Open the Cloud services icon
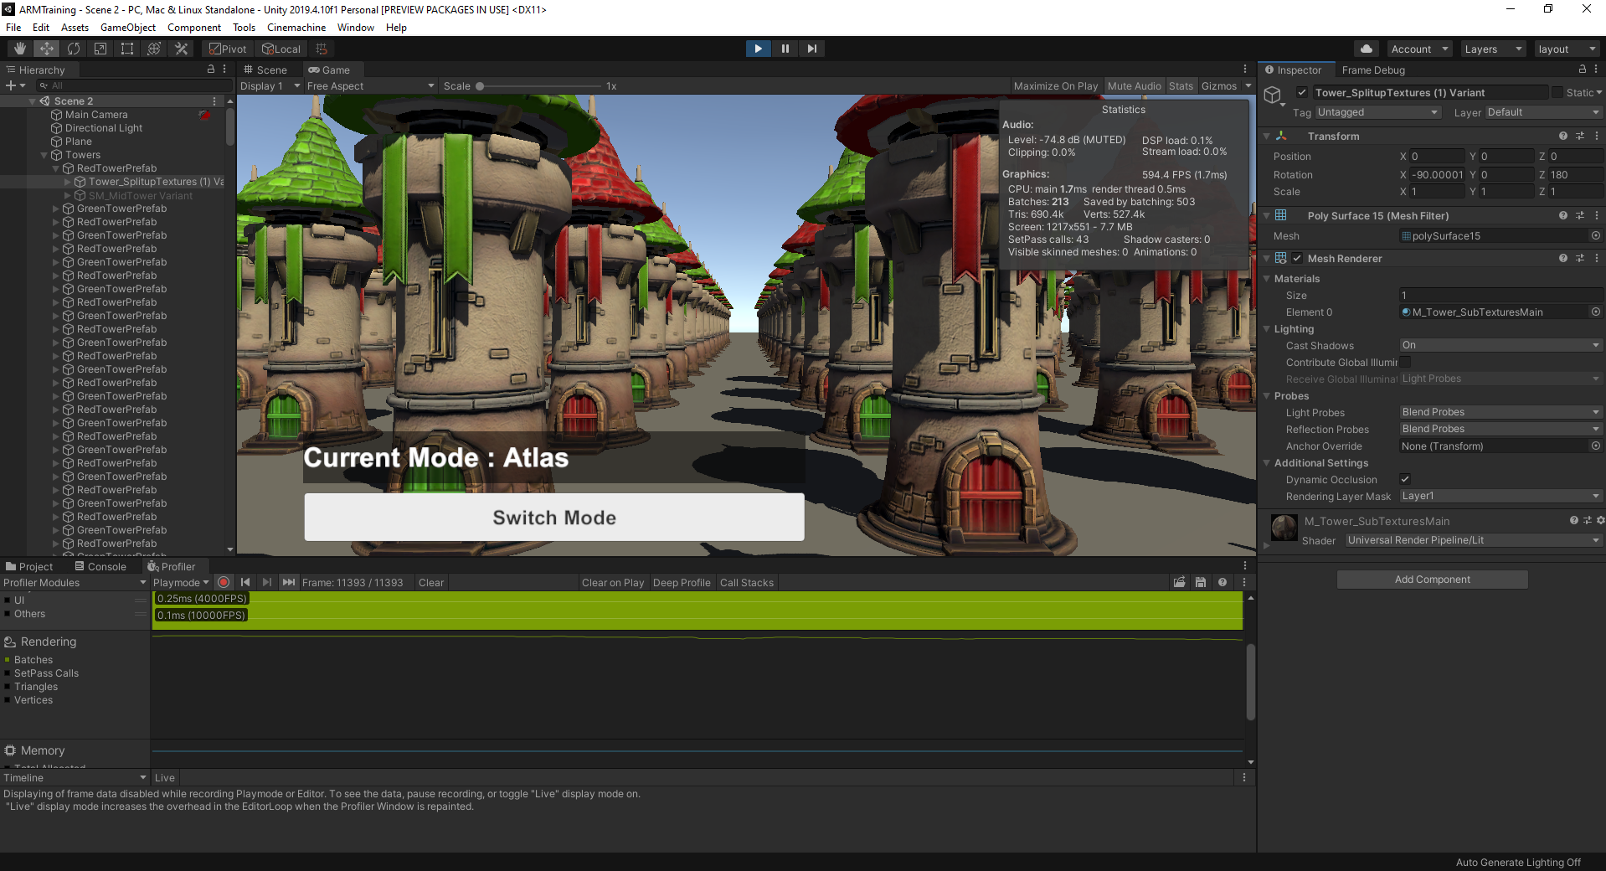The height and width of the screenshot is (871, 1606). pos(1366,49)
